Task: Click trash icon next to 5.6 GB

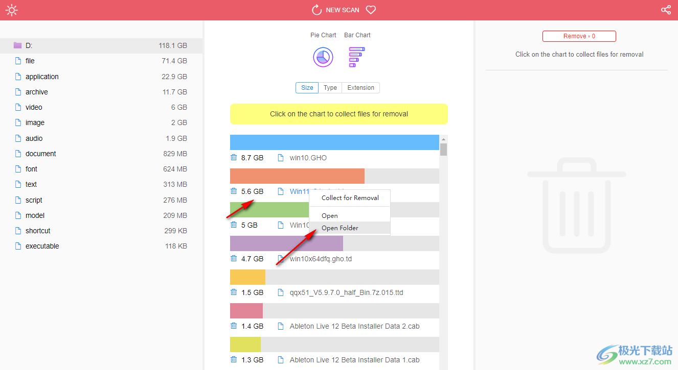Action: 234,191
